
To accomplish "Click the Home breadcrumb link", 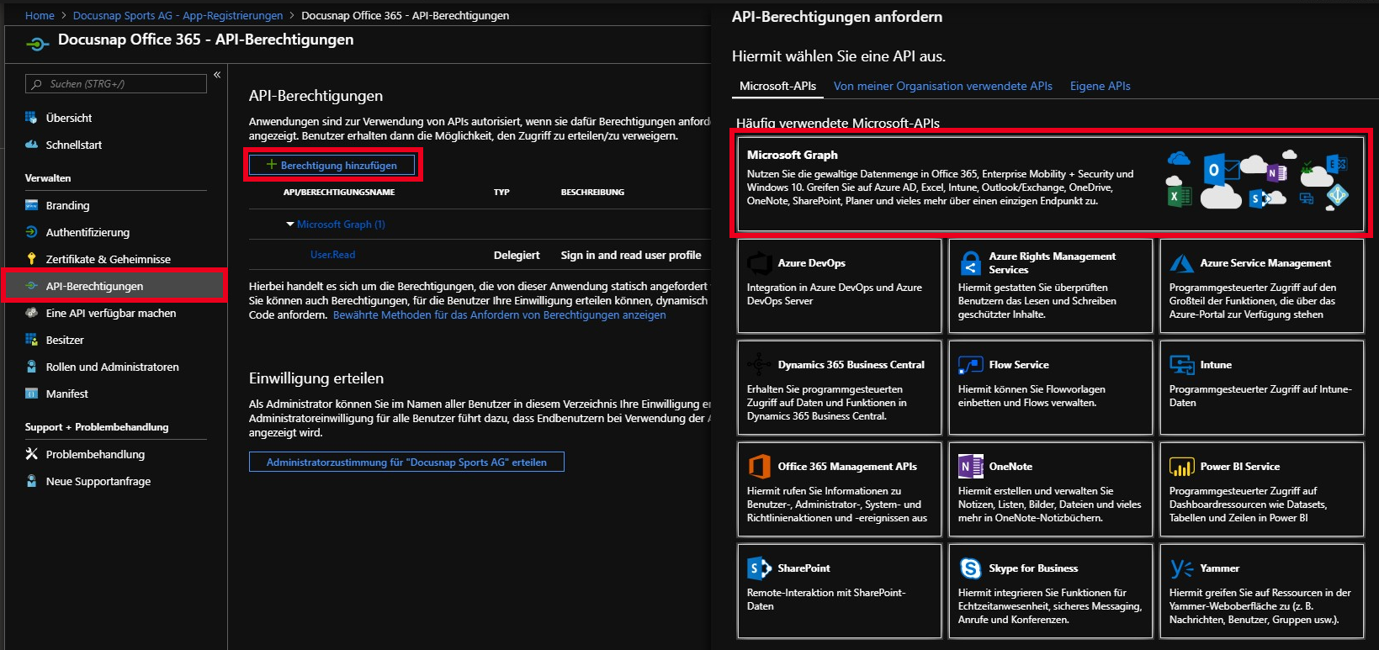I will [x=40, y=15].
